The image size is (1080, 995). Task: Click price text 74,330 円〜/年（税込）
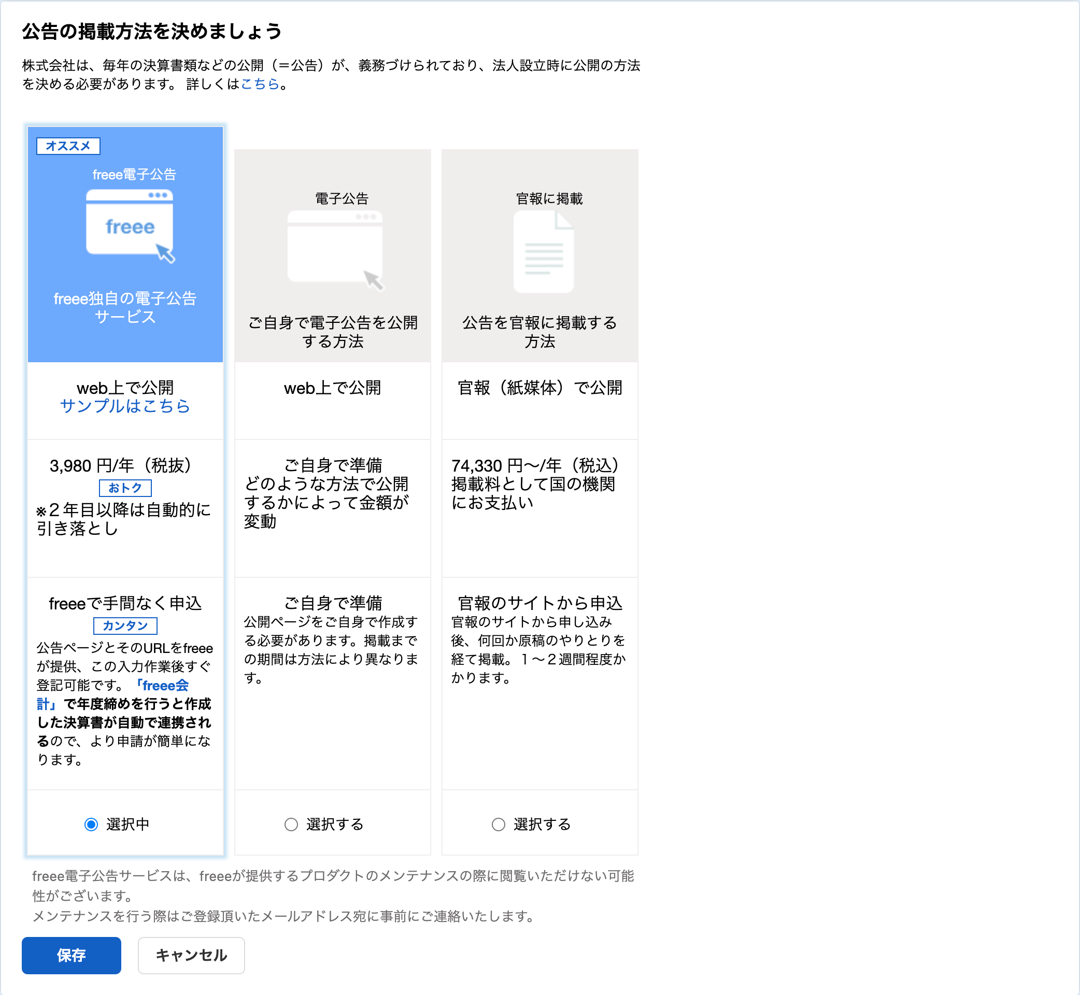coord(540,466)
